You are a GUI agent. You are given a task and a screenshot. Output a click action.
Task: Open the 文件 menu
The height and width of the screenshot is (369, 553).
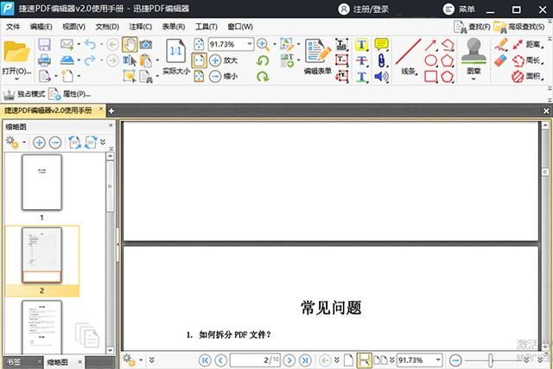pyautogui.click(x=14, y=27)
